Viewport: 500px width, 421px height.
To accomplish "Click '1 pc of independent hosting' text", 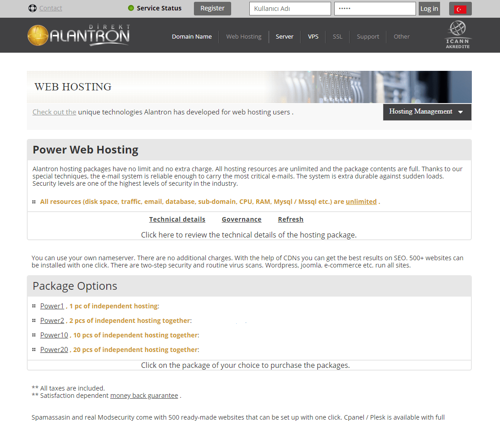I will tap(114, 306).
